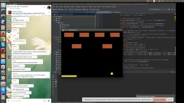Screen dimensions: 184x103
Task: Open the Build menu
Action: click(x=91, y=7)
